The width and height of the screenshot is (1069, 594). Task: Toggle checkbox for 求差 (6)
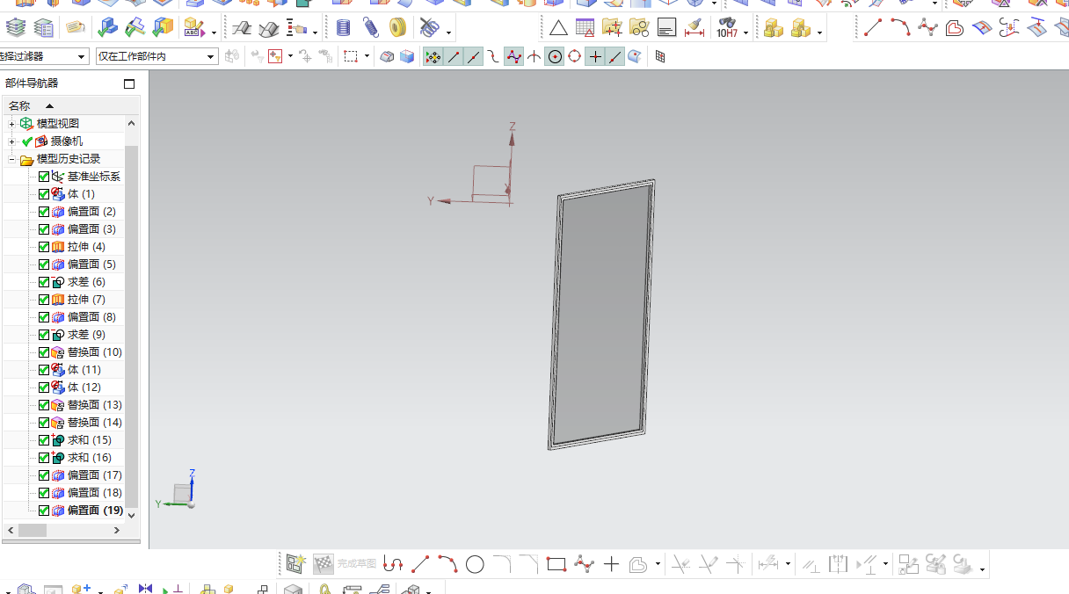(x=44, y=282)
